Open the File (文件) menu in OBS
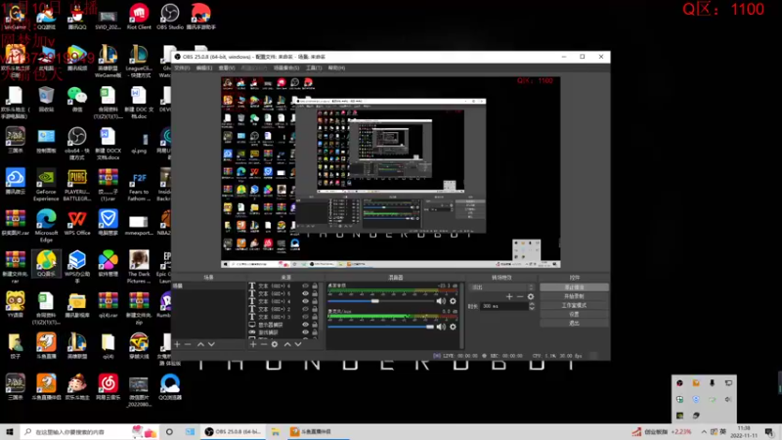 click(x=182, y=68)
